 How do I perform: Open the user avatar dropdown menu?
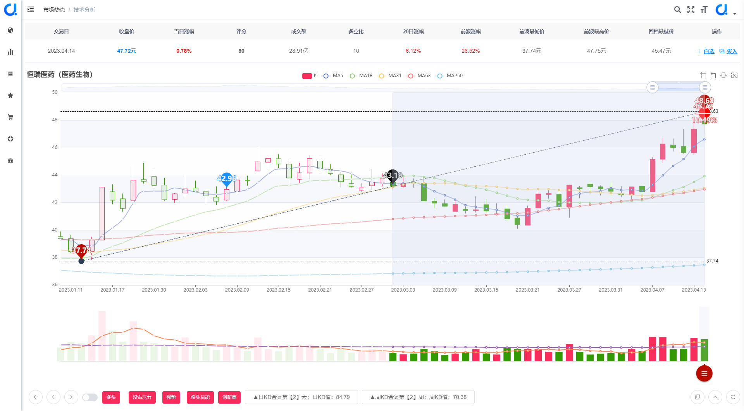coord(725,10)
